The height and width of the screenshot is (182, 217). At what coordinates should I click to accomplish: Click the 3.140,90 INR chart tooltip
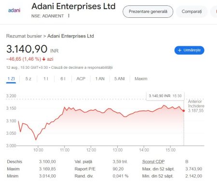pyautogui.click(x=165, y=96)
